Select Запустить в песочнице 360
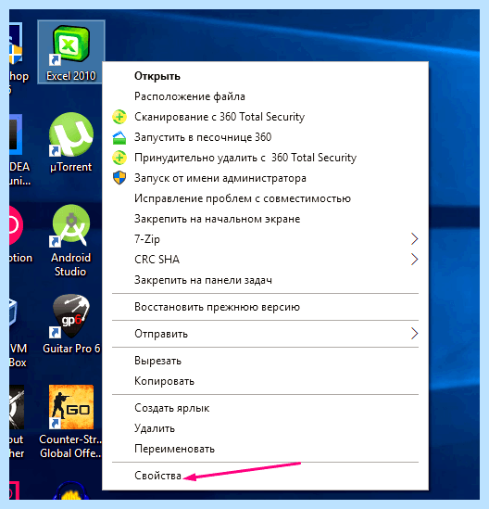489x509 pixels. (x=265, y=137)
